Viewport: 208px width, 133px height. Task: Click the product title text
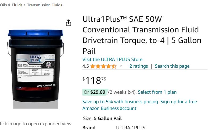click(142, 35)
